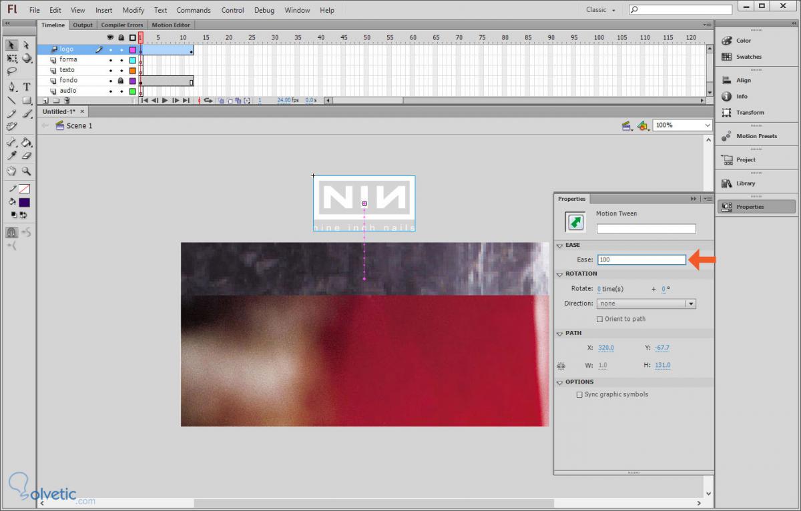Click the stroke color swatch (none)
Screen dimensions: 801x511
coord(24,189)
